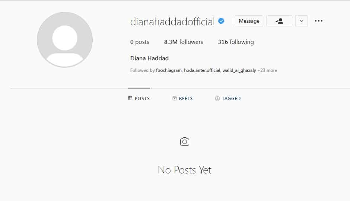Click the reels icon beside REELS

(x=175, y=98)
